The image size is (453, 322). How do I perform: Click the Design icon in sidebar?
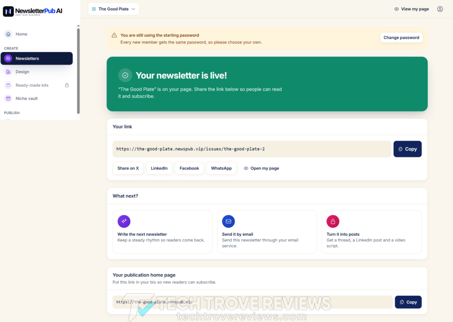coord(8,72)
